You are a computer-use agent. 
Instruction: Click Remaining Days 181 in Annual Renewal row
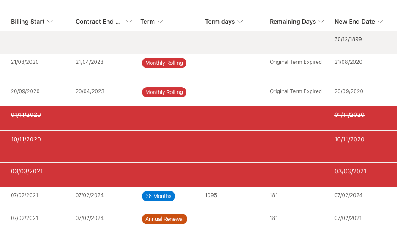point(274,218)
